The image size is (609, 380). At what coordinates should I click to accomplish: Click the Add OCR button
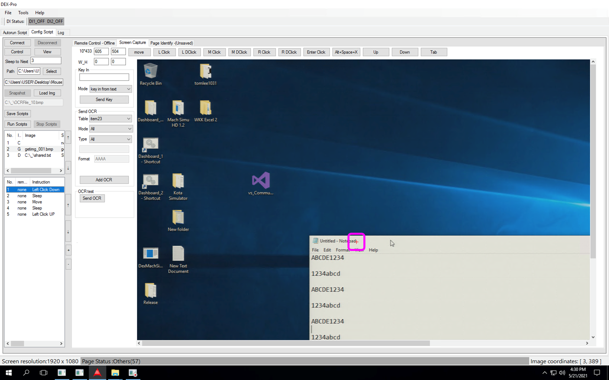[104, 180]
